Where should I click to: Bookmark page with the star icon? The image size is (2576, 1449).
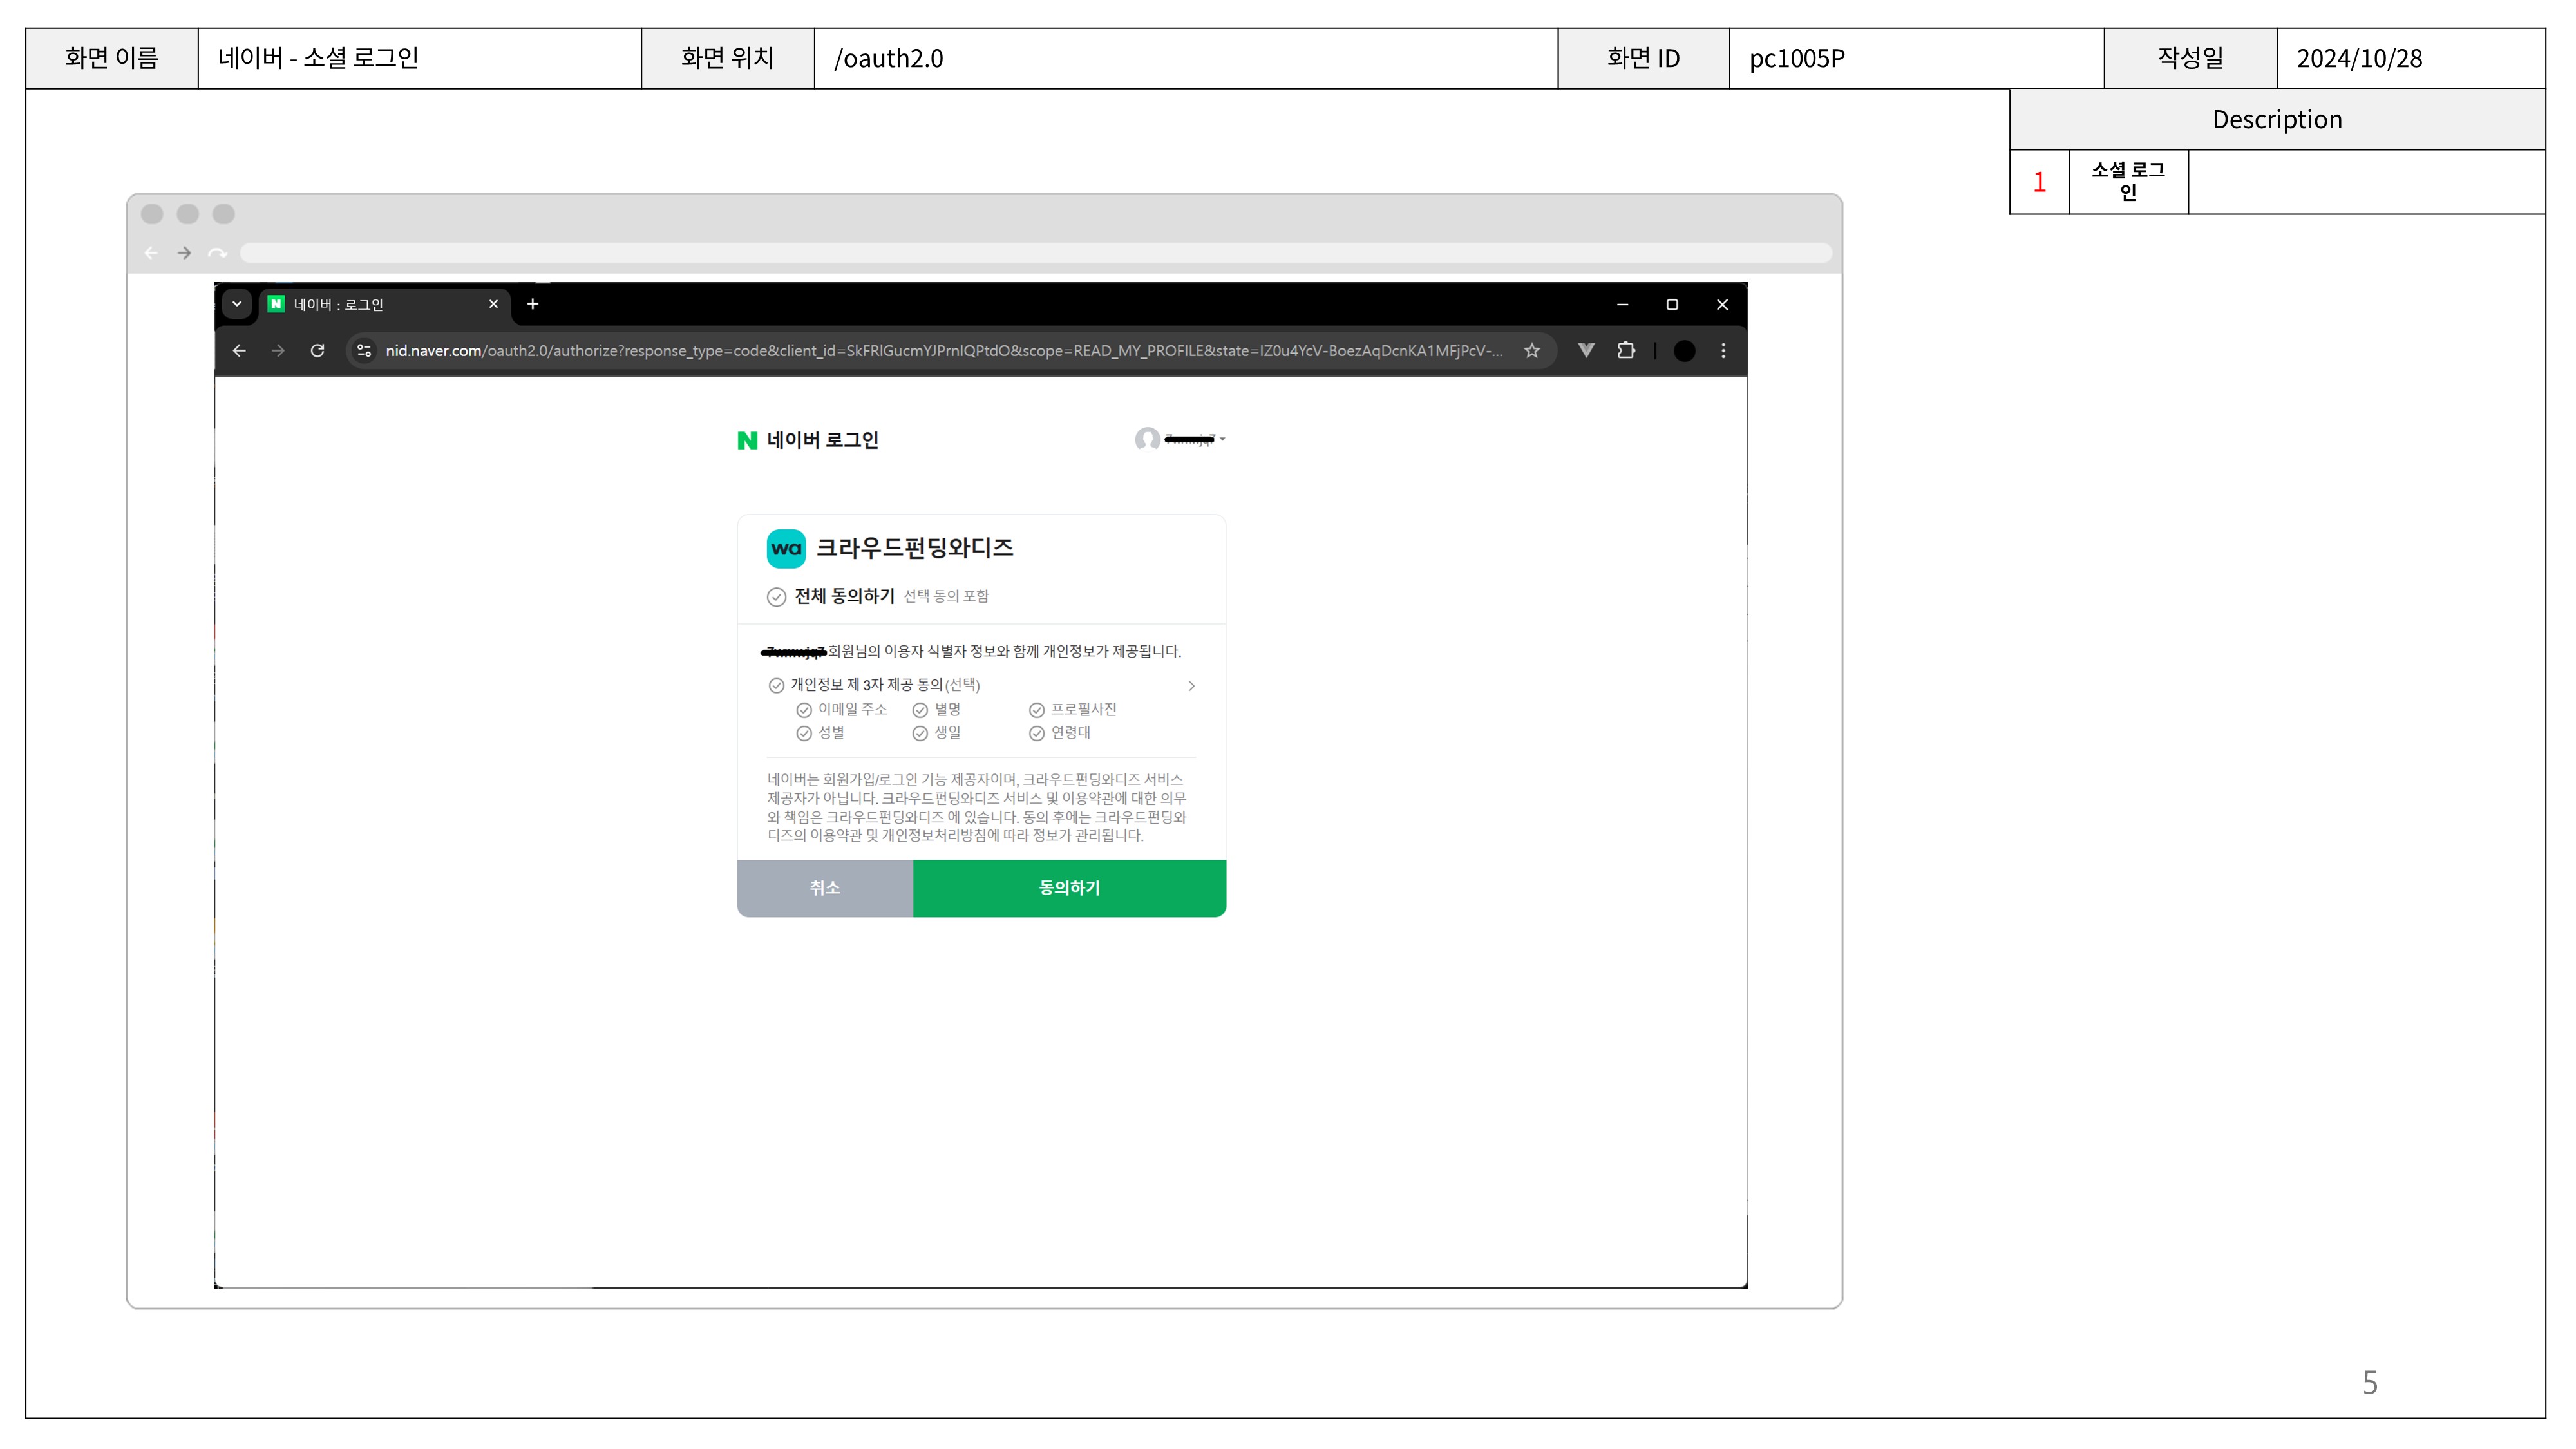click(x=1531, y=351)
